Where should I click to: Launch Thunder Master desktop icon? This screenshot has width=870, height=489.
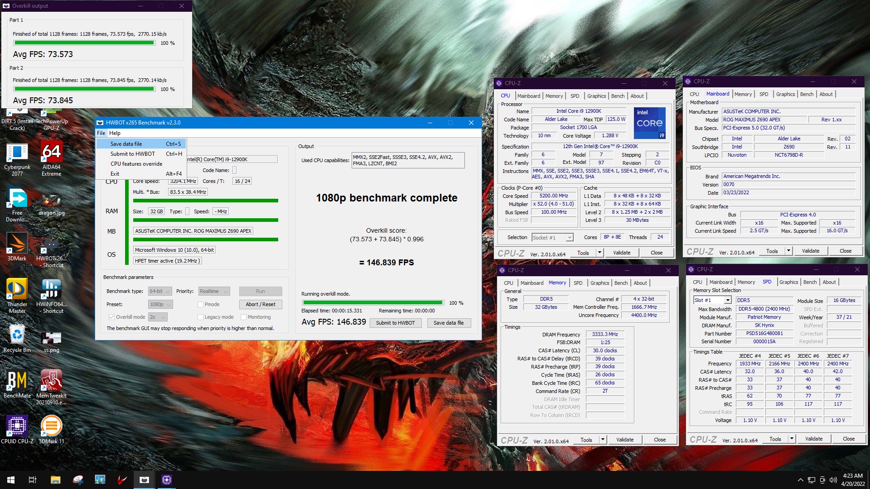coord(17,296)
